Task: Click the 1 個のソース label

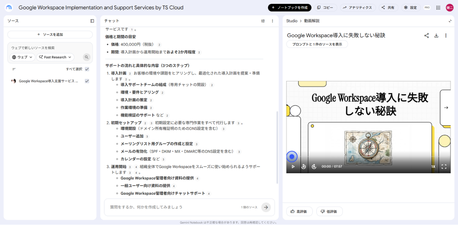Action: click(249, 207)
